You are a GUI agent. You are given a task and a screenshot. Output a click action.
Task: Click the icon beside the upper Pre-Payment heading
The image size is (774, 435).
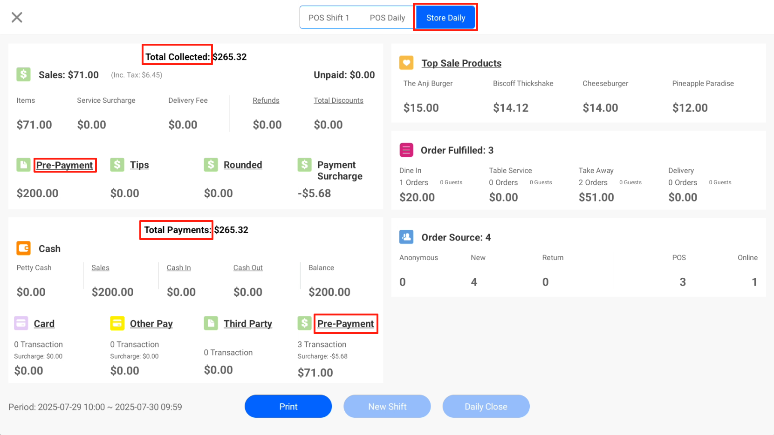(24, 165)
